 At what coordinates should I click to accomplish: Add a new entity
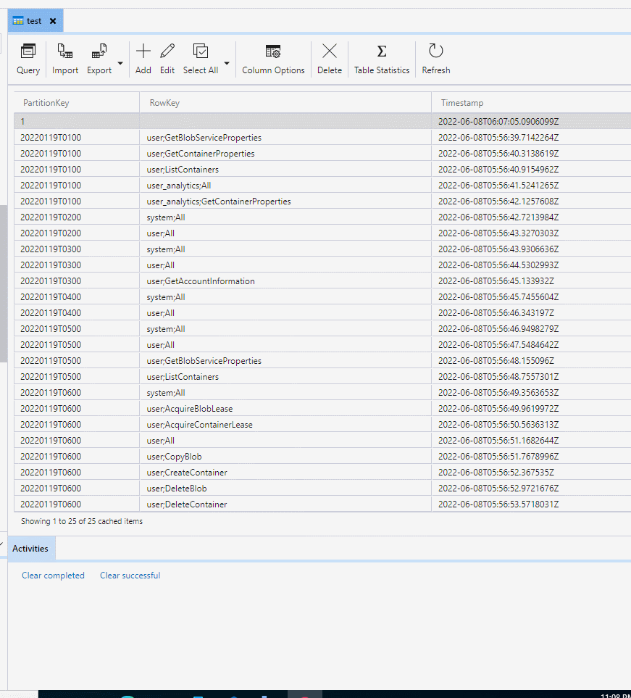[x=143, y=59]
